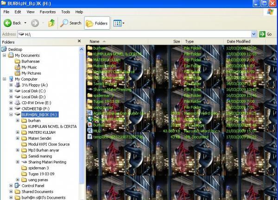Open the Favorites menu

point(48,12)
